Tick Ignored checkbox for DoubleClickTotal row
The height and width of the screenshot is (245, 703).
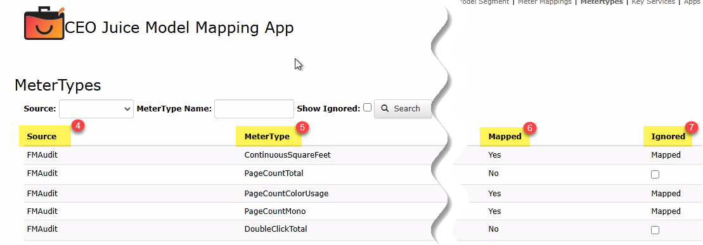(655, 230)
